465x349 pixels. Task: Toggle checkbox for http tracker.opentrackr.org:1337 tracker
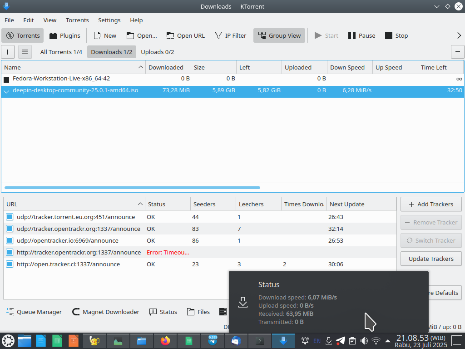point(10,253)
